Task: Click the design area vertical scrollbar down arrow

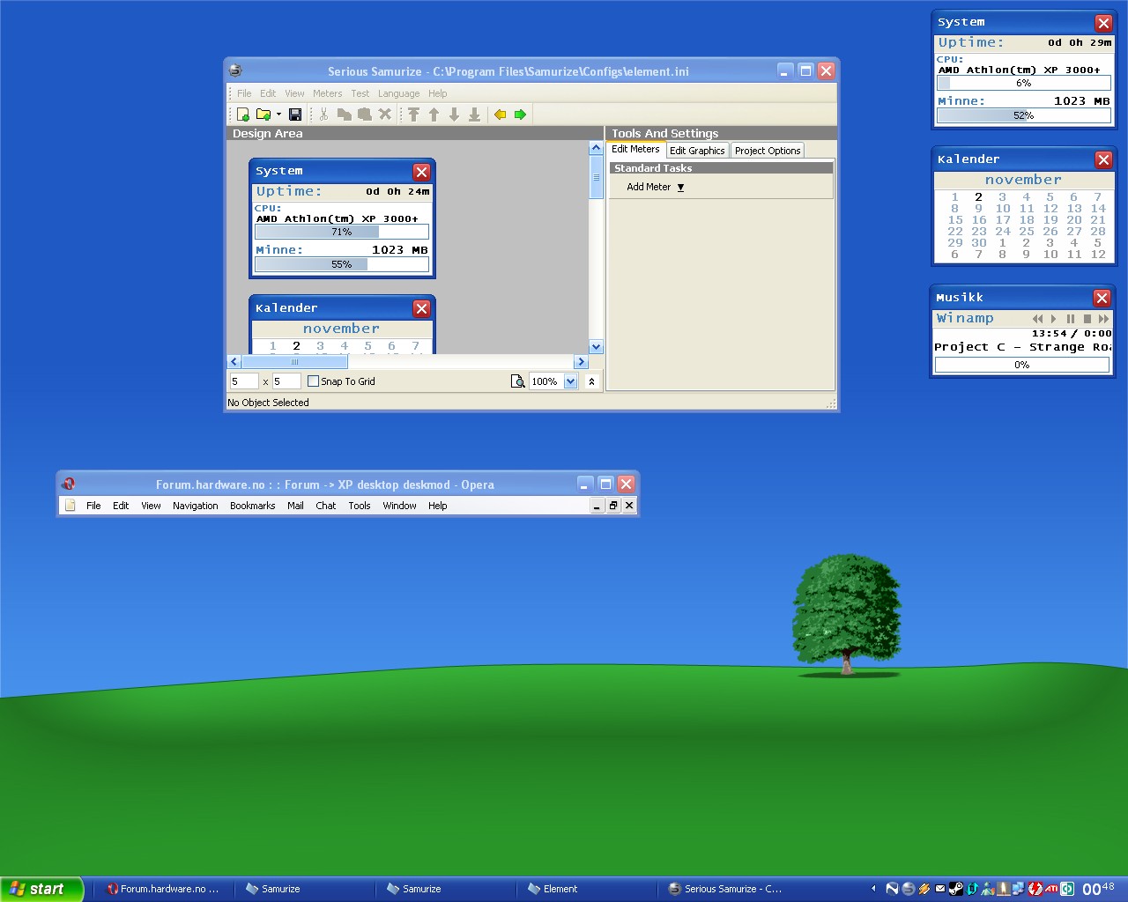Action: (x=596, y=347)
